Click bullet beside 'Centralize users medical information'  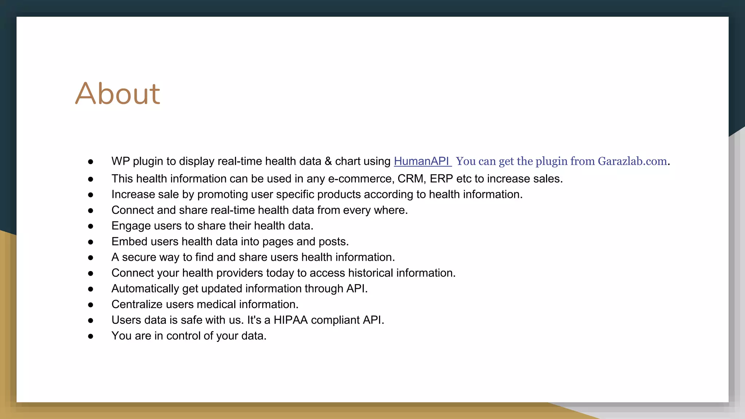91,305
